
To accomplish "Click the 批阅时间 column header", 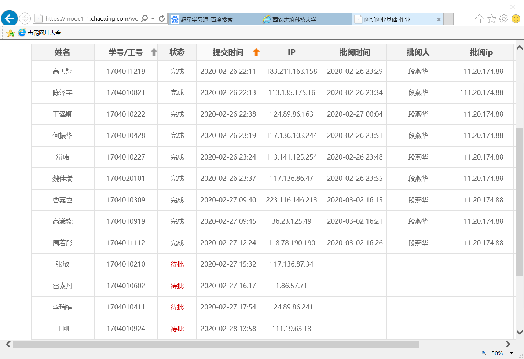I will 355,52.
